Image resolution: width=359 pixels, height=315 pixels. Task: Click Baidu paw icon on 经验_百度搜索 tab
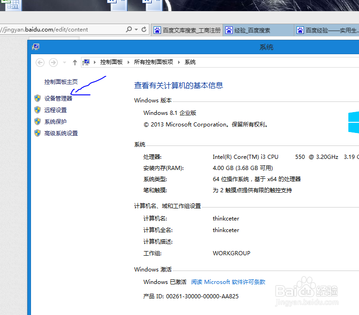pyautogui.click(x=229, y=30)
